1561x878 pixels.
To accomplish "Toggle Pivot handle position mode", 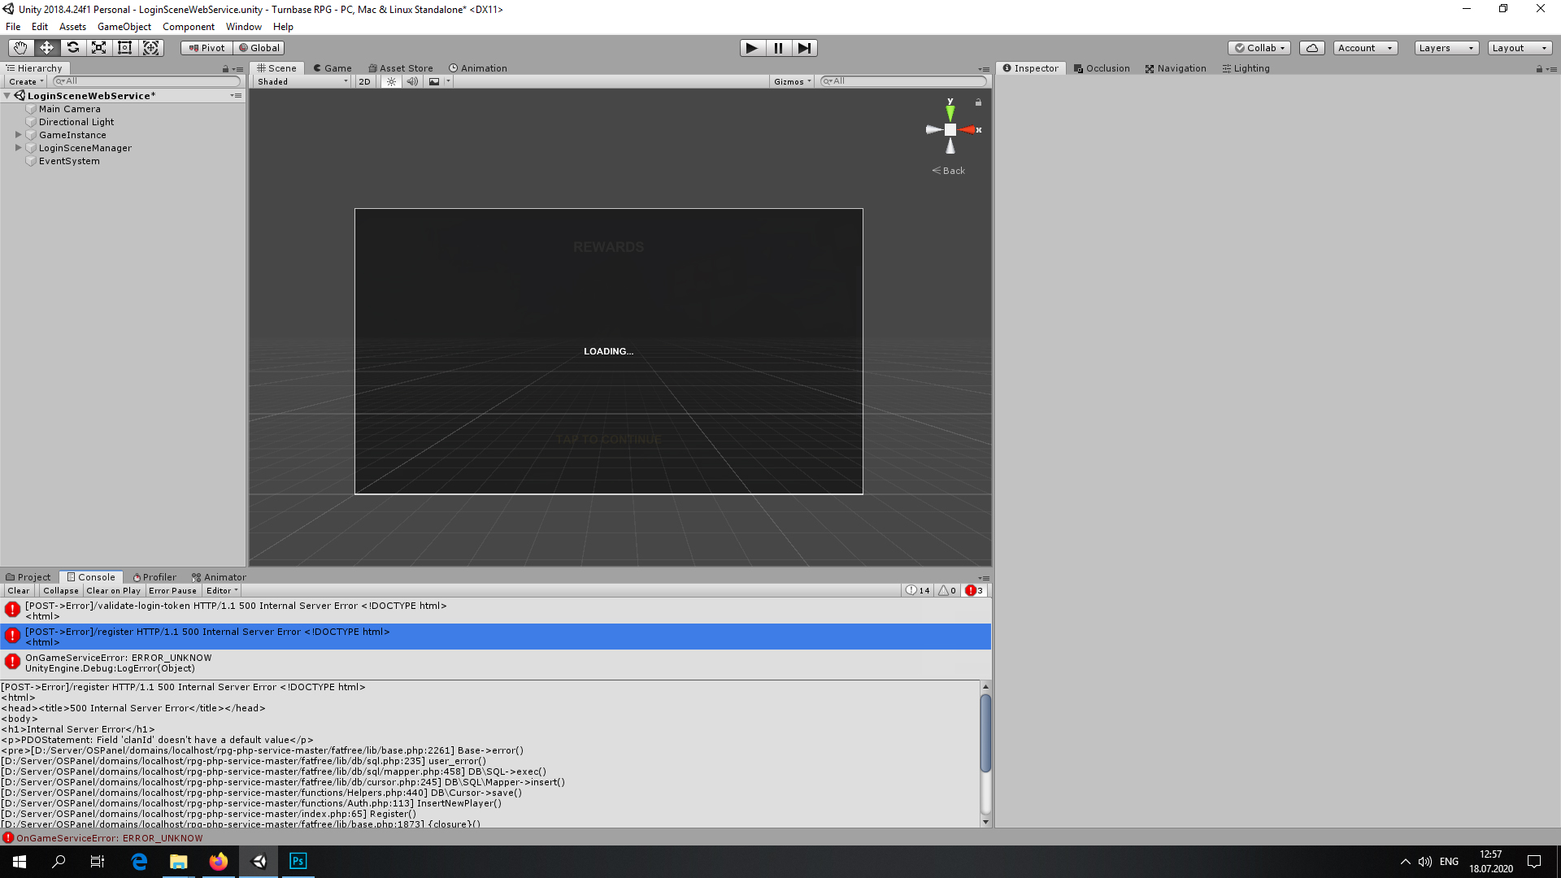I will [206, 47].
